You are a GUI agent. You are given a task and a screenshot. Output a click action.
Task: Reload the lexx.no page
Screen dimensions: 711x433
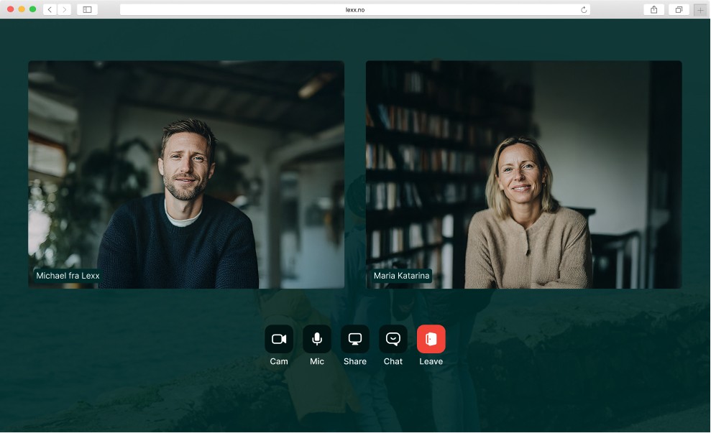click(x=582, y=9)
